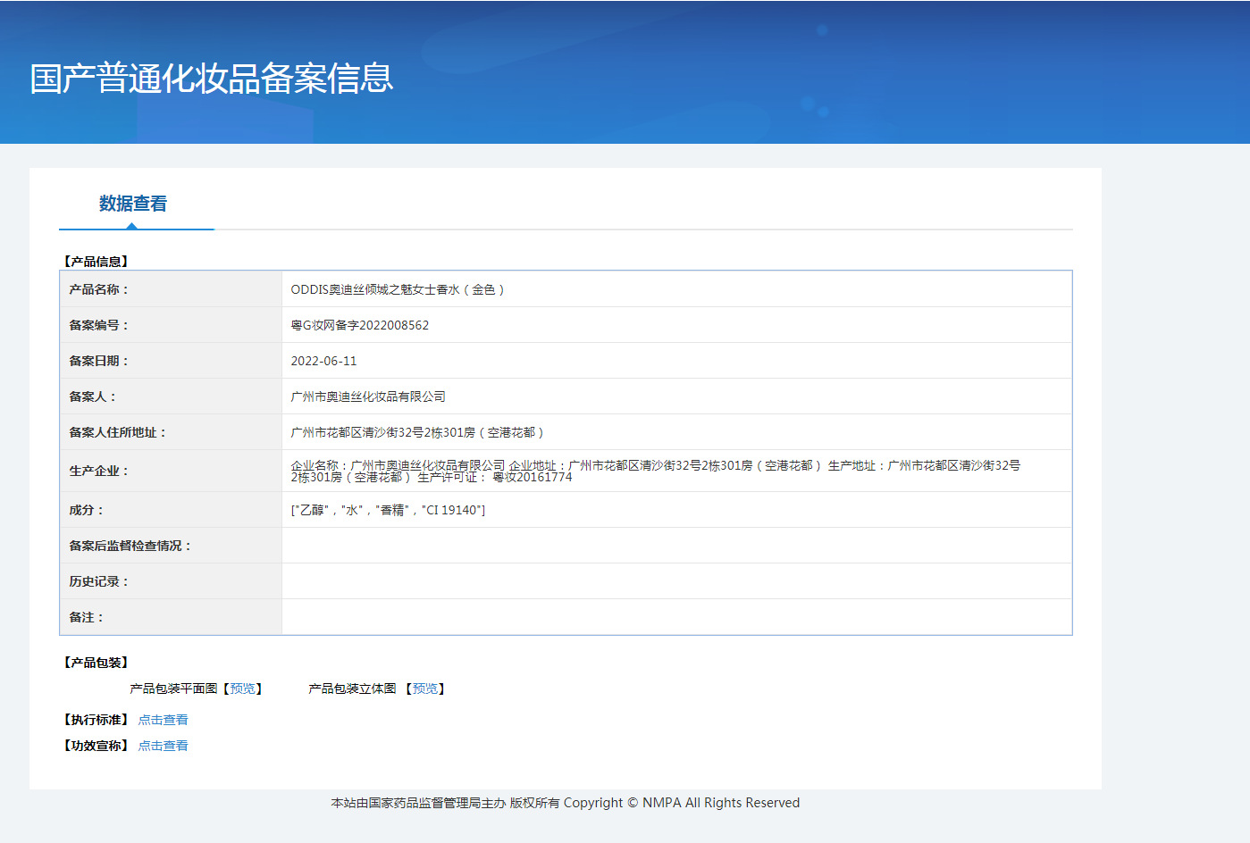This screenshot has height=843, width=1250.
Task: Click the 【功效宣称】 label
Action: tap(96, 746)
